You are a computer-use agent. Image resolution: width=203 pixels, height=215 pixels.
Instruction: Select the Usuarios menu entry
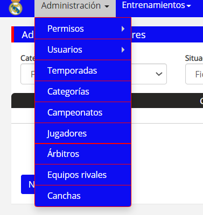click(83, 49)
